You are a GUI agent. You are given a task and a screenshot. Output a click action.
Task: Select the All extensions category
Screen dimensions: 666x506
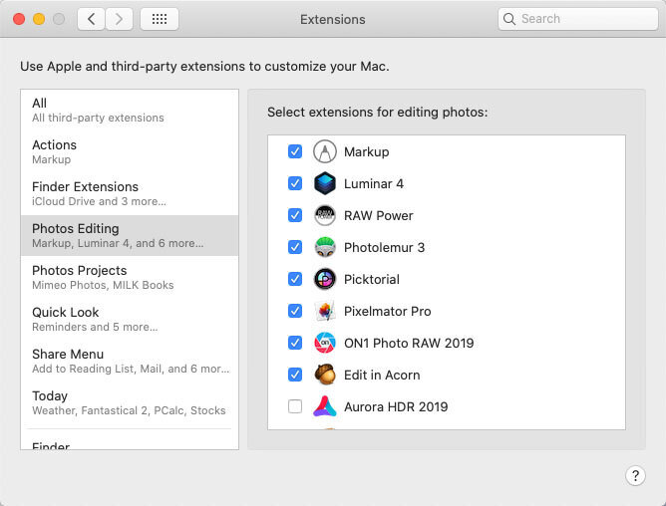click(x=130, y=110)
